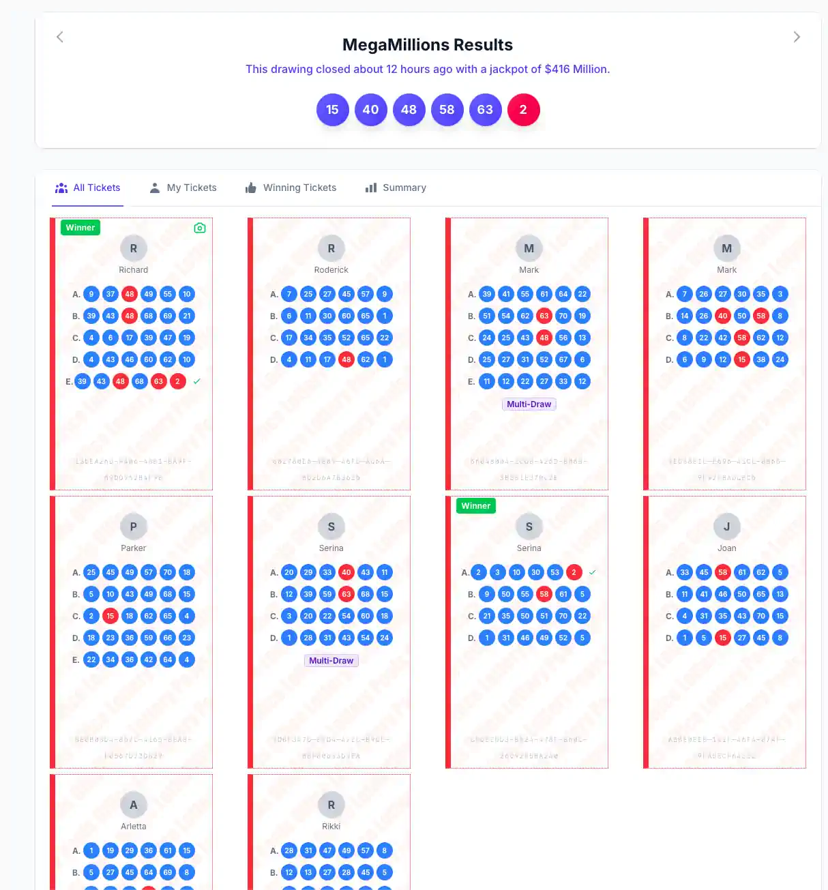The image size is (828, 890).
Task: Click the Multi-Draw badge on Serina's ticket
Action: [x=331, y=661]
